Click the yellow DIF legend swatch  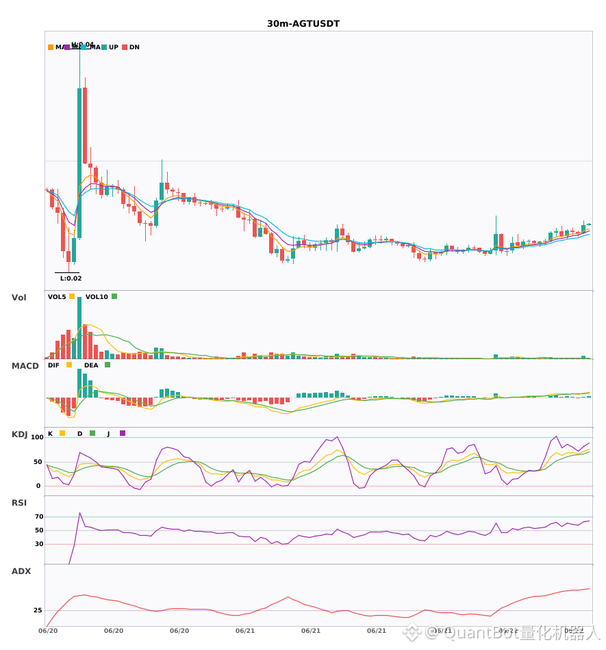coord(69,365)
